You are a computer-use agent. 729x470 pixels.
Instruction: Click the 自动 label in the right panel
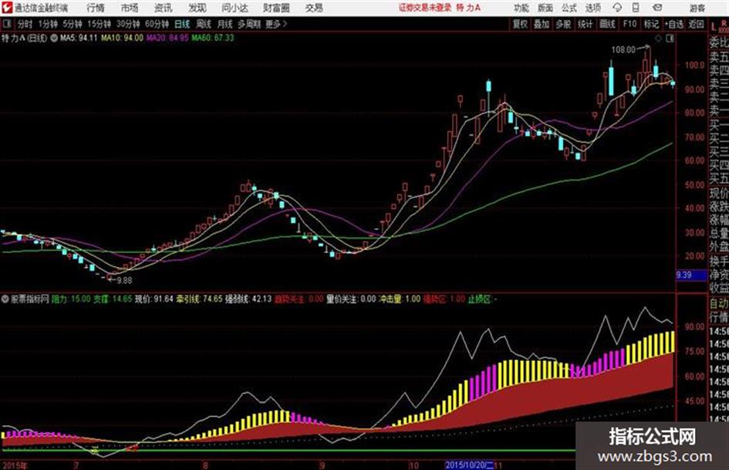[x=719, y=303]
